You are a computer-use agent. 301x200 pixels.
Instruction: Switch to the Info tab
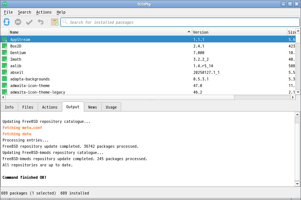point(9,107)
